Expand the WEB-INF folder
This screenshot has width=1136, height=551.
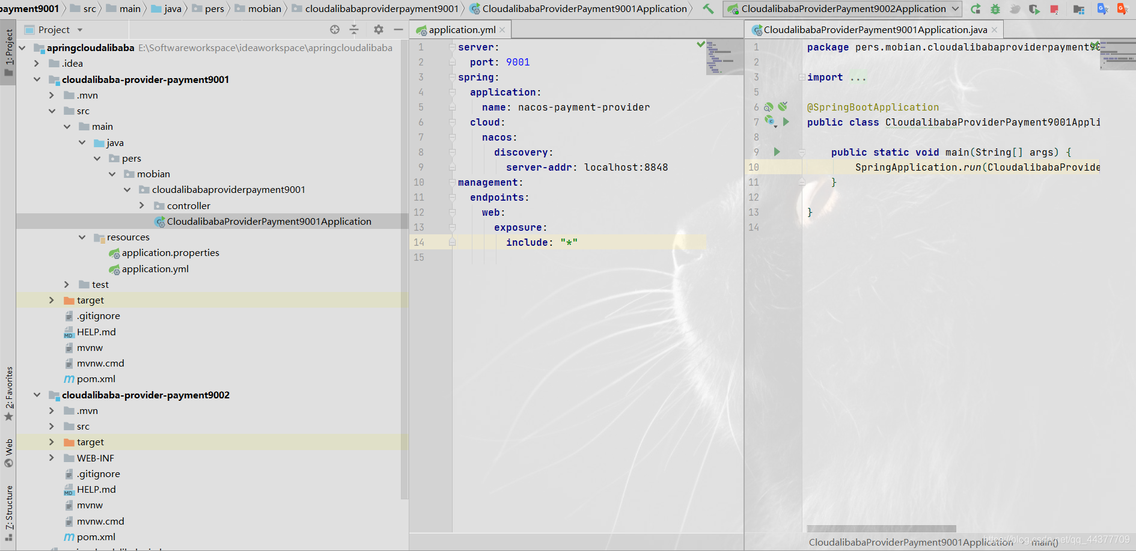(x=52, y=458)
